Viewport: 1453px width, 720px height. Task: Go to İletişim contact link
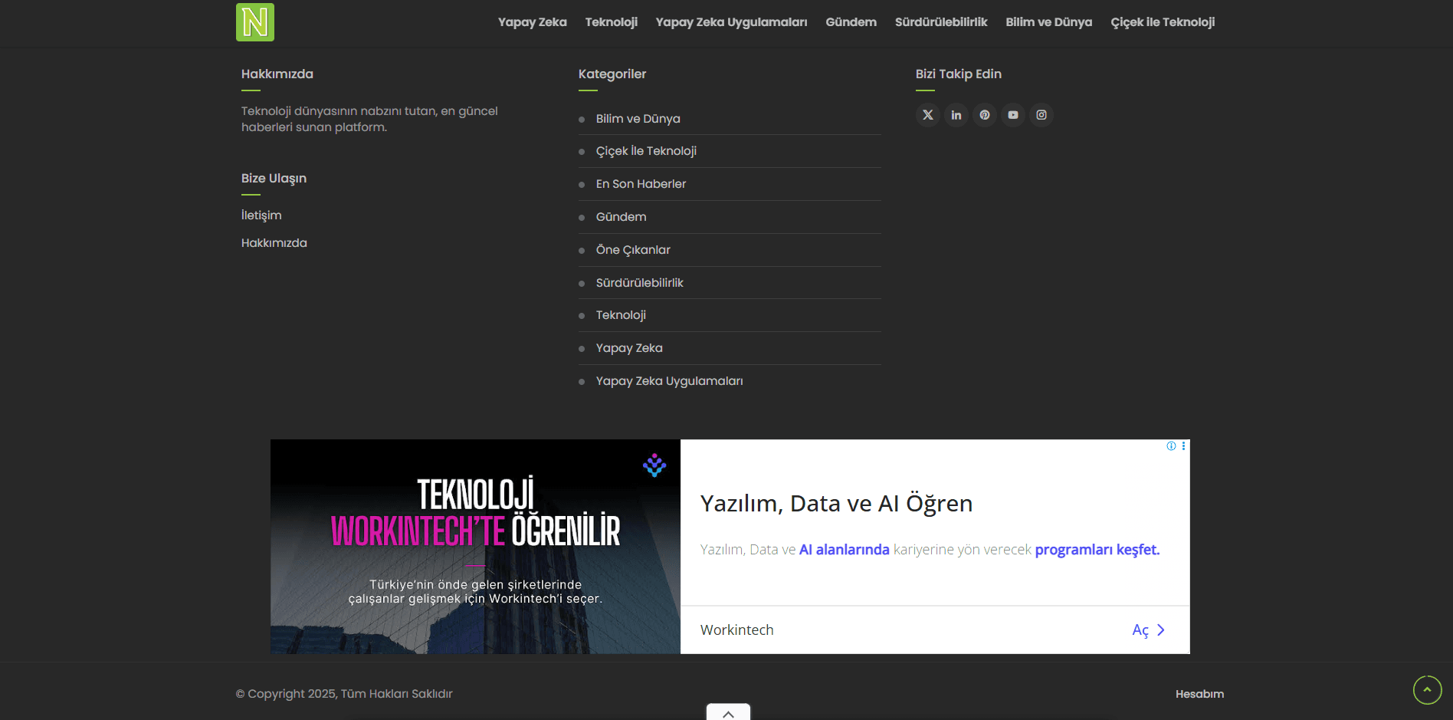(x=261, y=215)
